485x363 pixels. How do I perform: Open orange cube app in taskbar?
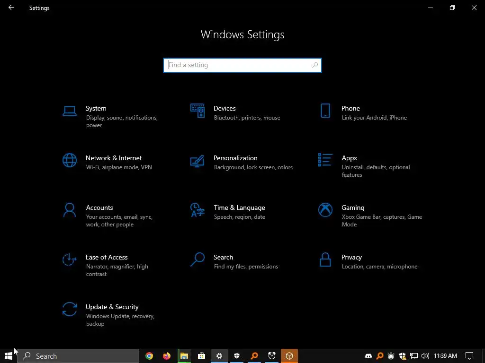[289, 356]
